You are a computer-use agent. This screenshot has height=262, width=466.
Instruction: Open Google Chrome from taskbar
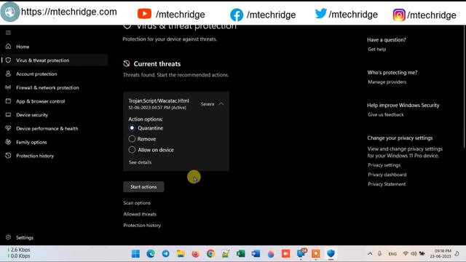click(x=210, y=254)
